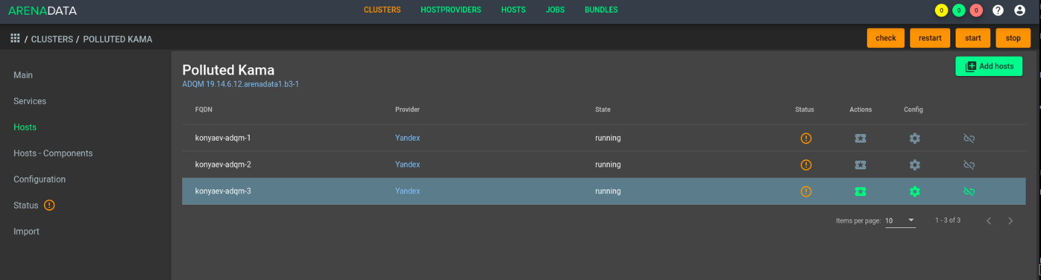Screen dimensions: 1041x280
Task: Unlink konyaev-adqm-1 host from cluster
Action: pyautogui.click(x=969, y=138)
